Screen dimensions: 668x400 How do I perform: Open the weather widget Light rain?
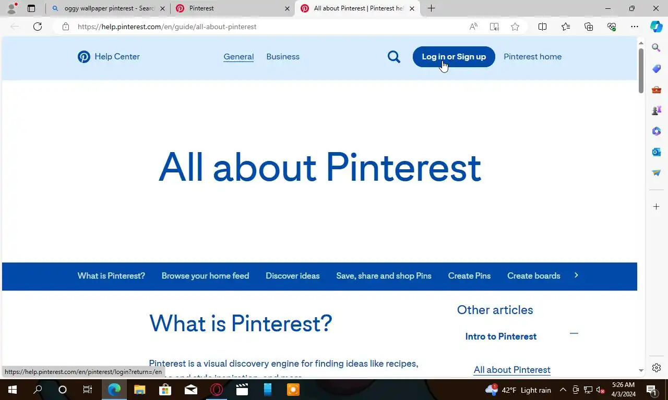tap(518, 390)
